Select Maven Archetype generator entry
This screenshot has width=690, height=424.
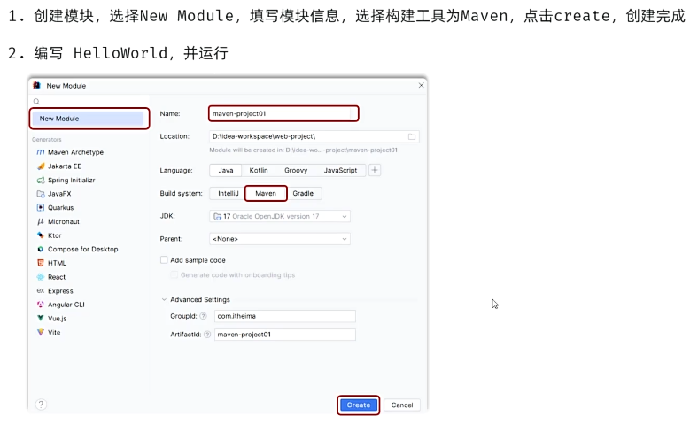(75, 152)
